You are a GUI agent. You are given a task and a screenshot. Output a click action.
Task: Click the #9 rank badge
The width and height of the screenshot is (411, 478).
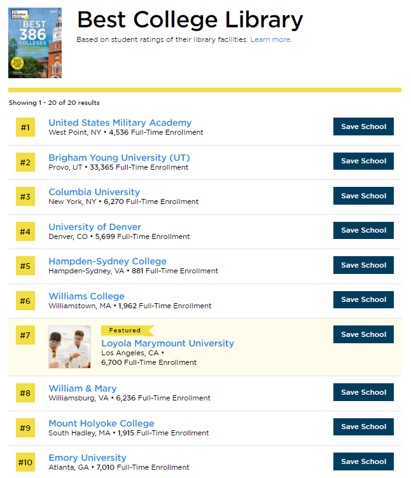tap(25, 428)
